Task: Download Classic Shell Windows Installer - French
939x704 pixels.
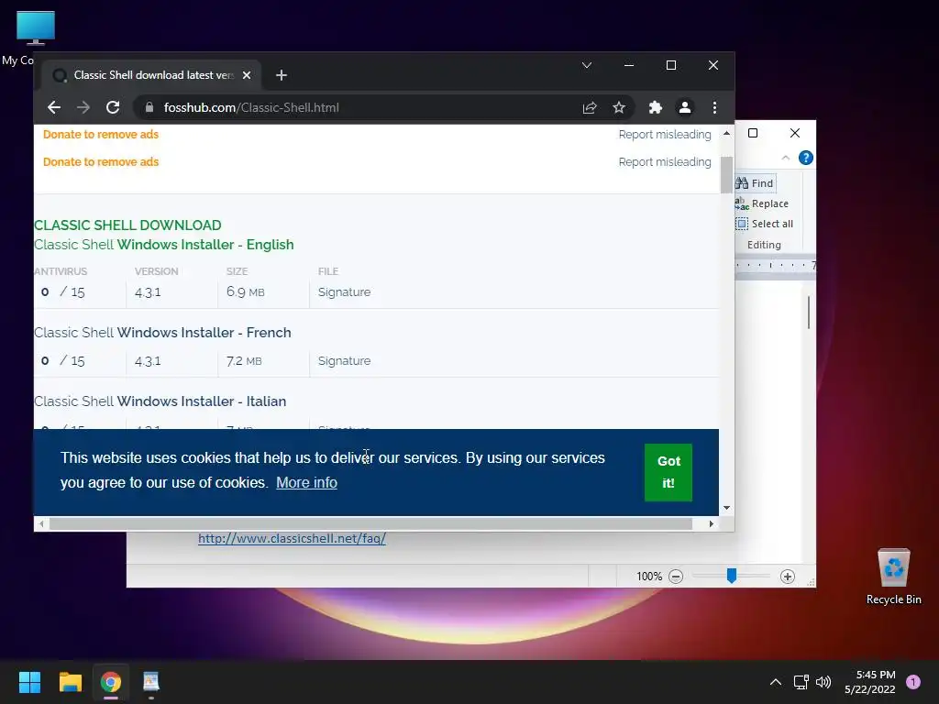Action: [x=162, y=333]
